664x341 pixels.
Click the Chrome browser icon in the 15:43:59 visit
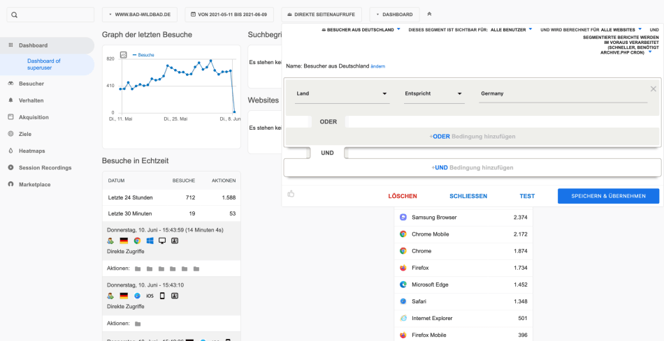pos(137,241)
